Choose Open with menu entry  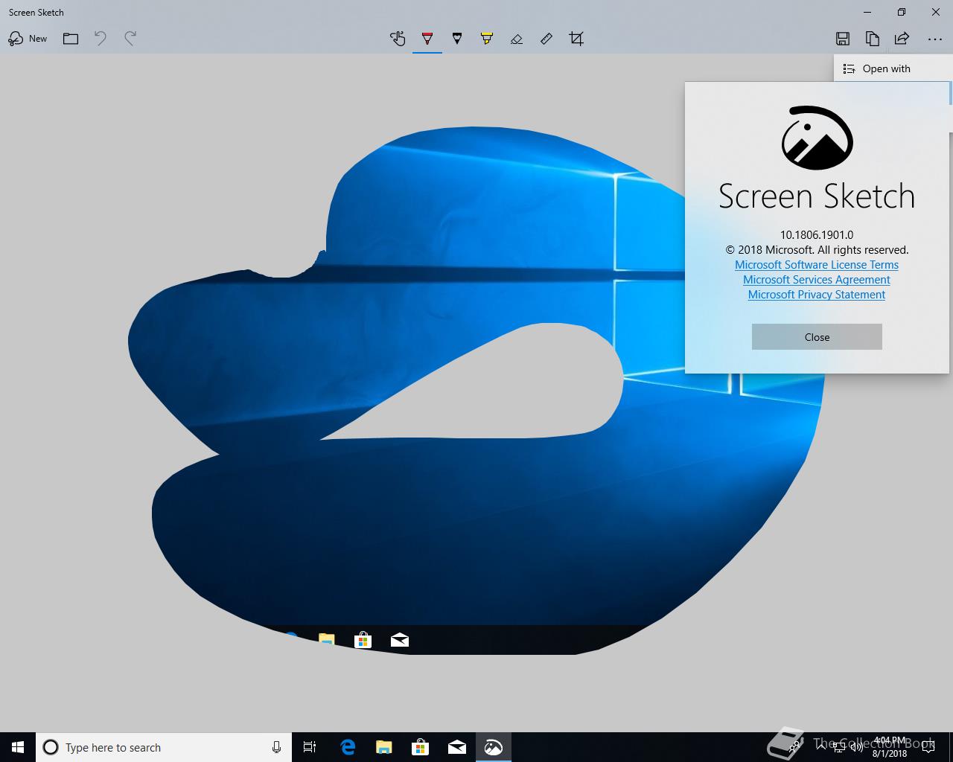tap(893, 68)
